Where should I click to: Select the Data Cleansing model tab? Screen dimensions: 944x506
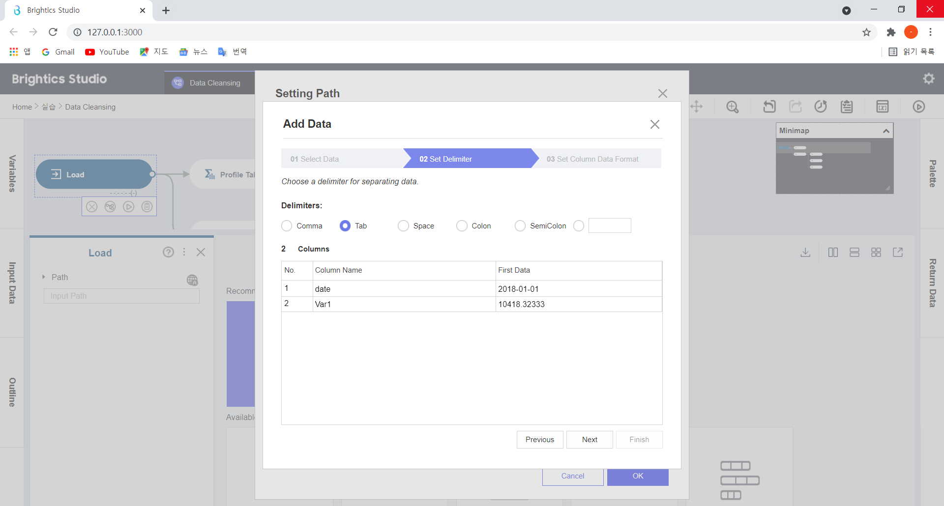click(x=209, y=83)
